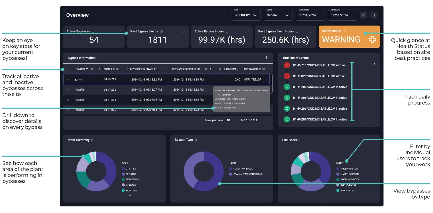Open the Rows per page dropdown
The width and height of the screenshot is (433, 213).
click(230, 120)
